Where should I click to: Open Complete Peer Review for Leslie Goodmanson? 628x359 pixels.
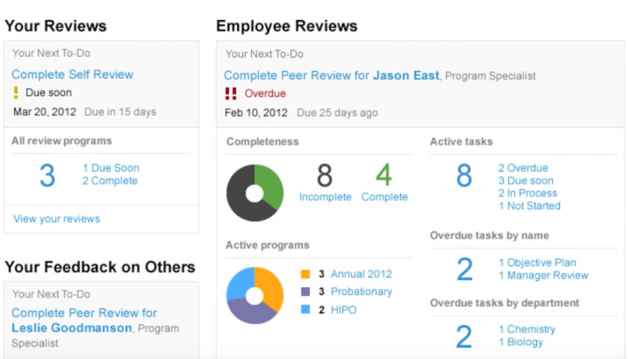point(84,320)
